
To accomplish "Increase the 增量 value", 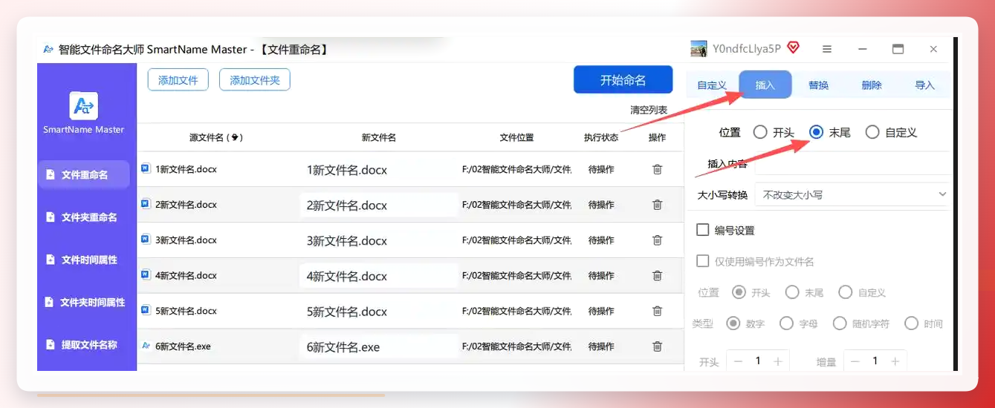I will [x=895, y=361].
